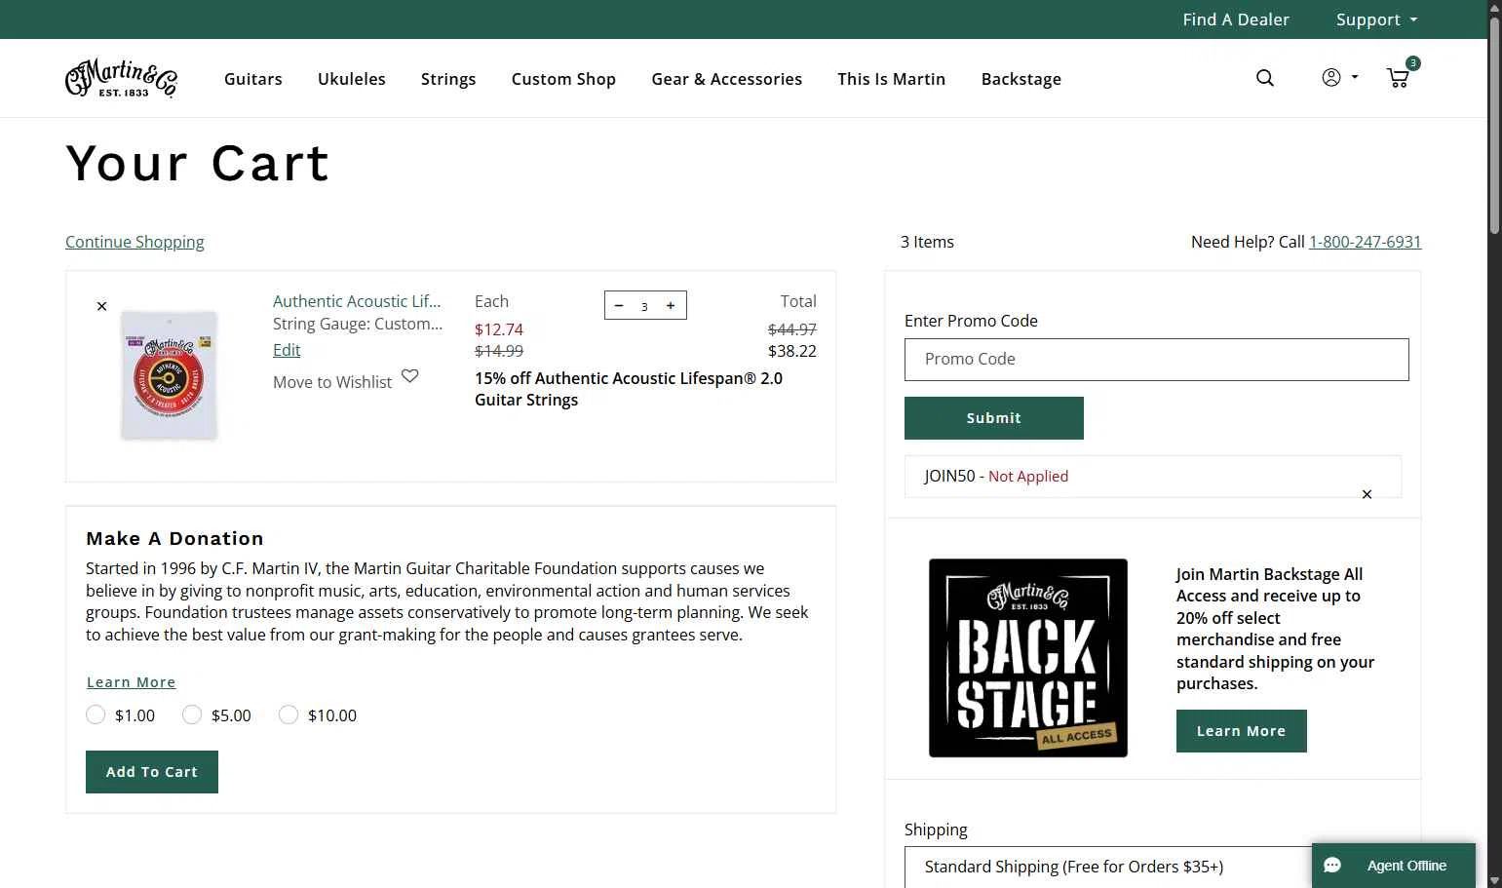Click the search magnifier icon

click(1265, 78)
